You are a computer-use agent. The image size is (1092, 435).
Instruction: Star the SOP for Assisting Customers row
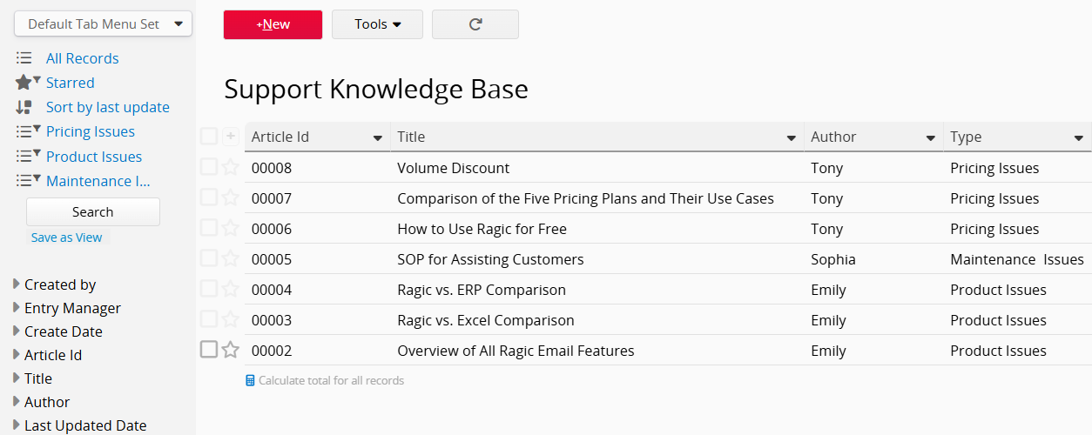point(230,258)
